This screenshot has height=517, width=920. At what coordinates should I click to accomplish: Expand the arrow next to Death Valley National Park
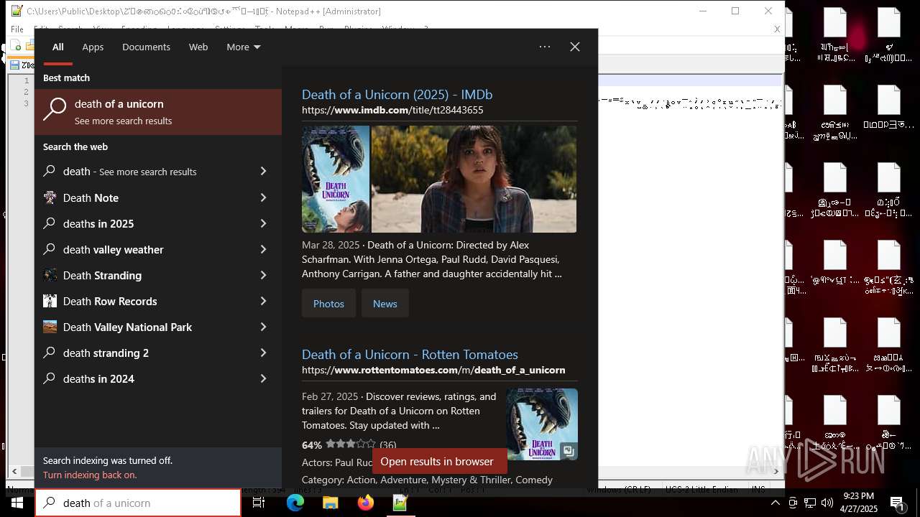[x=263, y=327]
